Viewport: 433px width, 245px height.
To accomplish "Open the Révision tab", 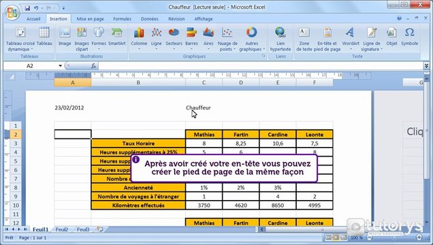I will point(176,19).
